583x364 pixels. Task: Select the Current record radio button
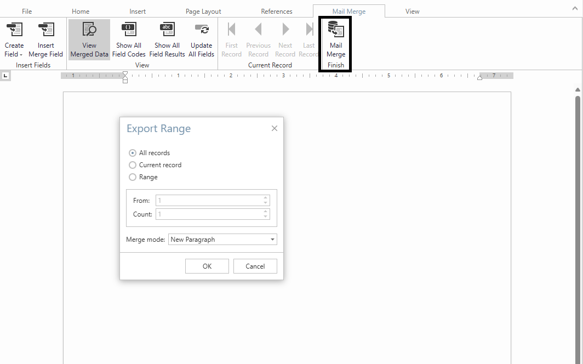click(133, 165)
